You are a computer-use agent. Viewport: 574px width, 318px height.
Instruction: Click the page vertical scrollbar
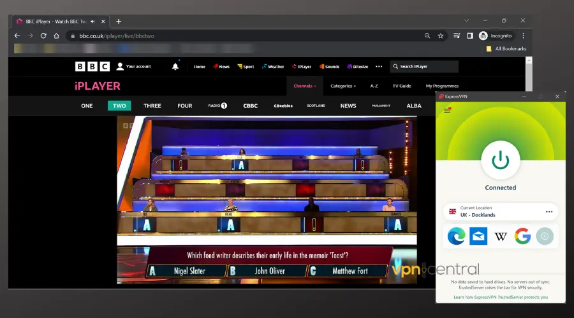(x=529, y=77)
